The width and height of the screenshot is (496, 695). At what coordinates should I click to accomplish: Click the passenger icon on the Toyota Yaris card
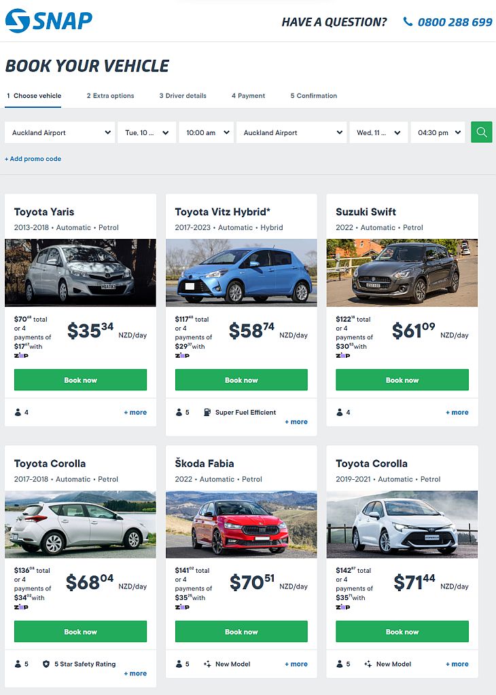[18, 412]
